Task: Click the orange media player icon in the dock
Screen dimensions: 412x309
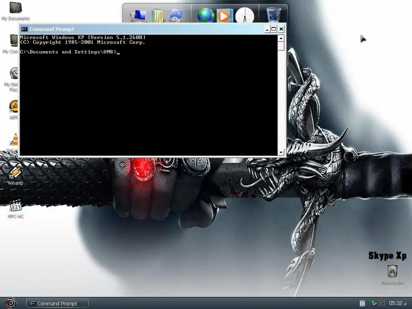Action: pos(225,16)
